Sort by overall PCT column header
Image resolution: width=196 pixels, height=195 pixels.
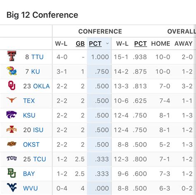pos(141,44)
